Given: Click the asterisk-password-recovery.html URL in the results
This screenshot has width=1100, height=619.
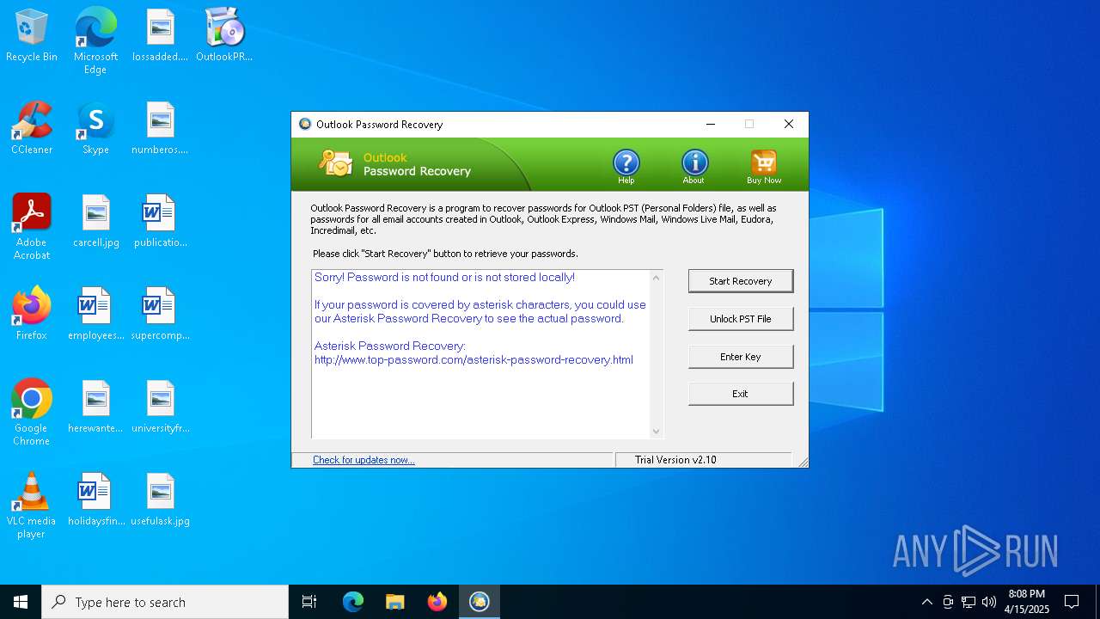Looking at the screenshot, I should tap(474, 360).
